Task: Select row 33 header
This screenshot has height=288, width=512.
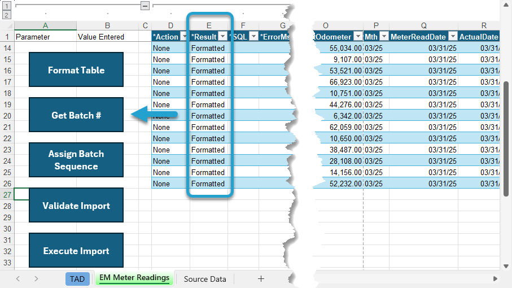Action: 7,263
